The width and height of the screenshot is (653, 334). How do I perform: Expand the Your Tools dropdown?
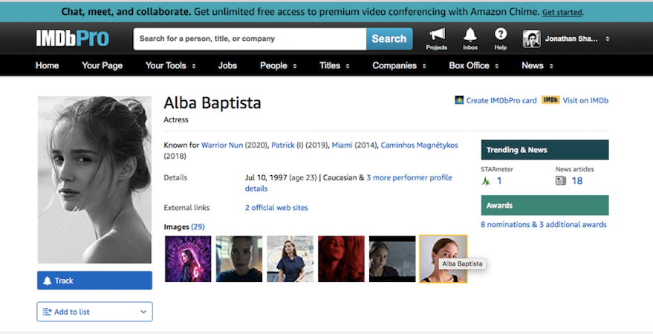(194, 66)
